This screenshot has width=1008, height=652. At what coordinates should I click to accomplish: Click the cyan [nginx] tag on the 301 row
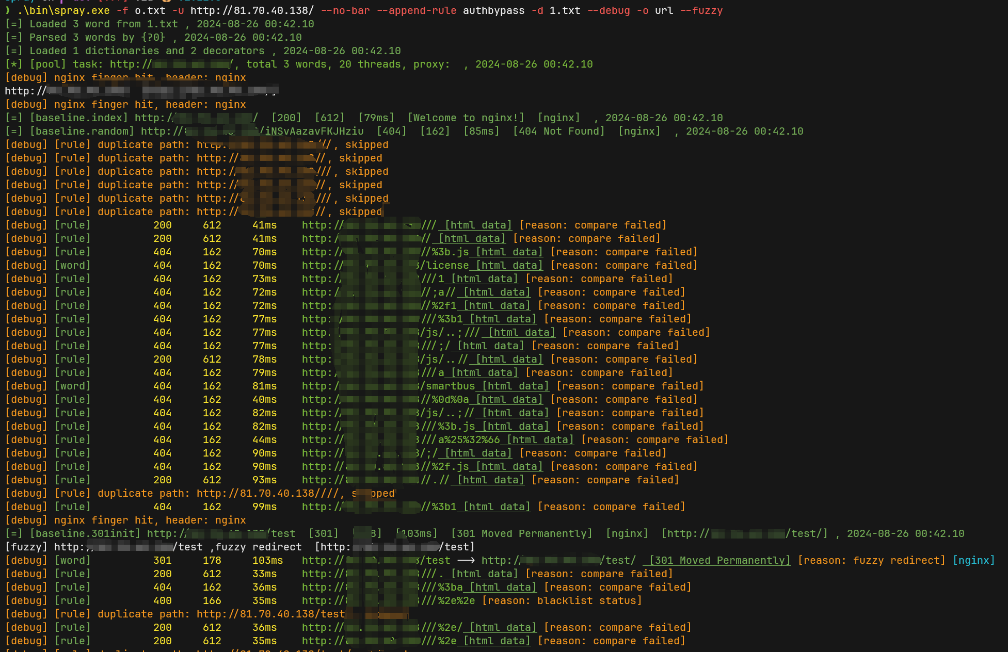(x=973, y=560)
